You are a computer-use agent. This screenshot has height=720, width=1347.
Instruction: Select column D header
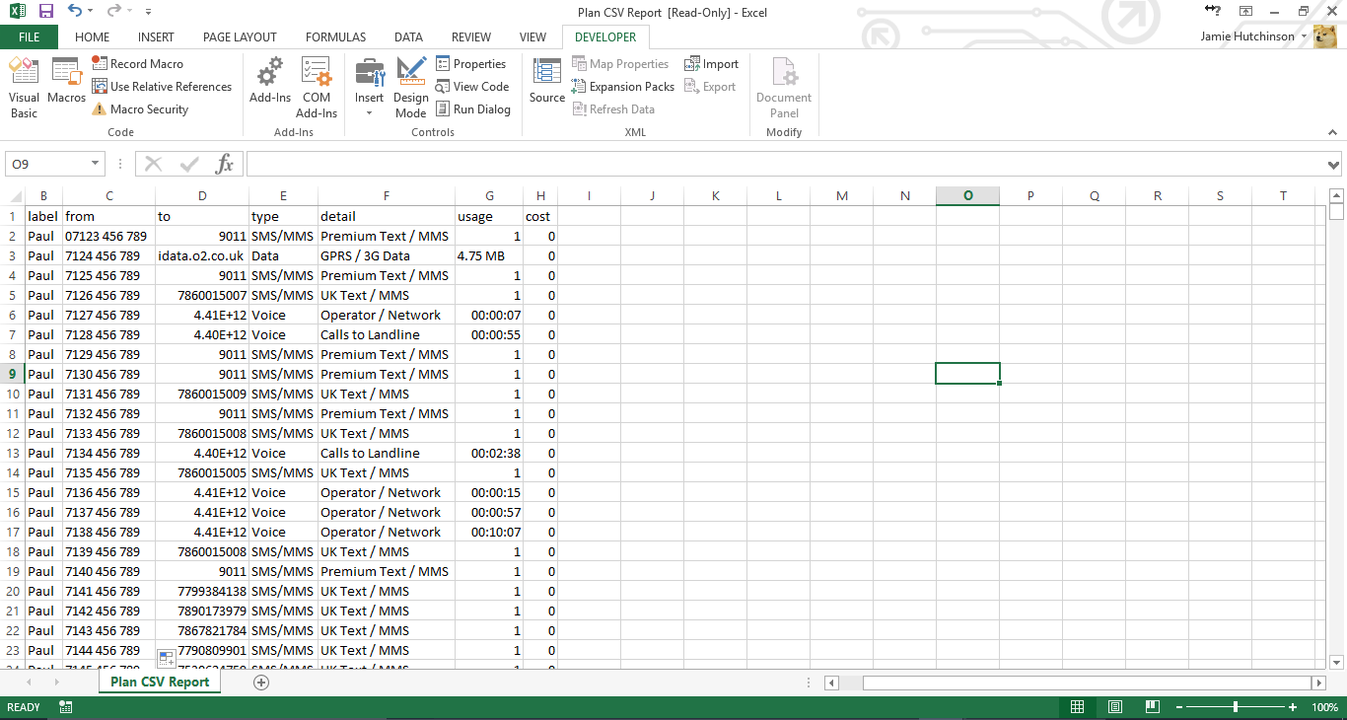[x=202, y=195]
